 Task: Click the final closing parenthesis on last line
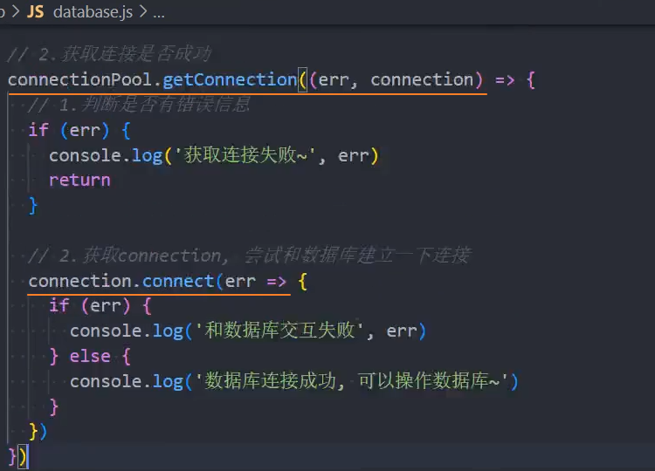click(x=23, y=456)
